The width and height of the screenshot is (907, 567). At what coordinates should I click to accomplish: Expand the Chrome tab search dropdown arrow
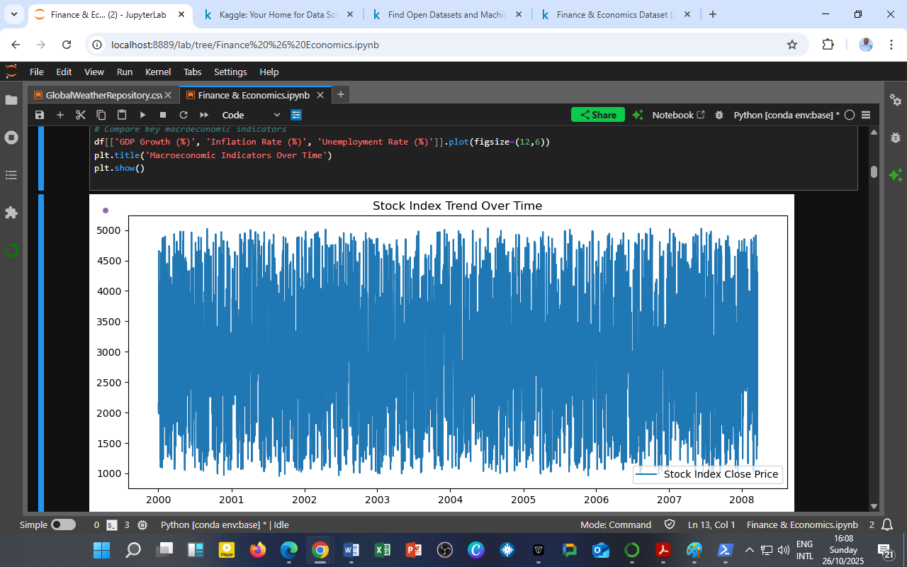click(13, 14)
